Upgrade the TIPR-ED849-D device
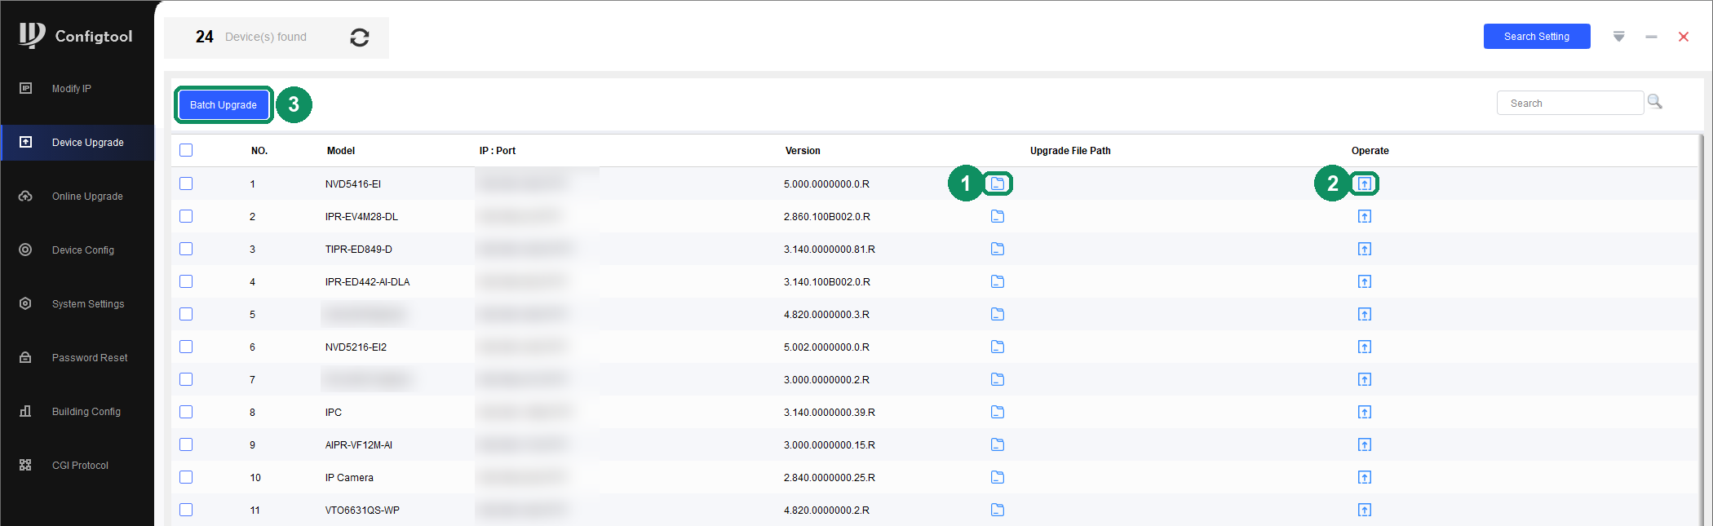This screenshot has width=1713, height=526. (1365, 249)
